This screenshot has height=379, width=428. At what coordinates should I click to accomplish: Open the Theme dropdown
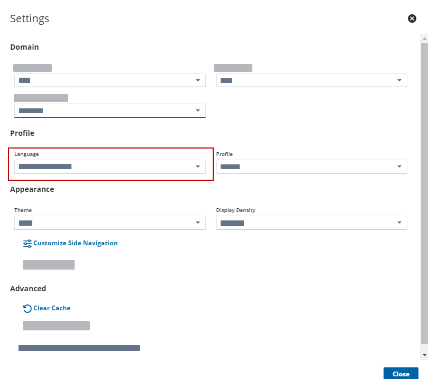tap(110, 223)
